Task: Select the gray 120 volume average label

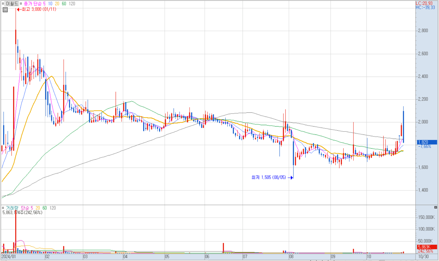Action: tap(53, 208)
